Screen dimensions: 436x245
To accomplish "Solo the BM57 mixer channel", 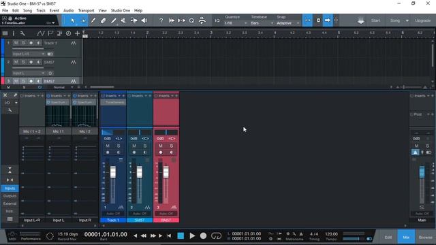I will click(172, 146).
